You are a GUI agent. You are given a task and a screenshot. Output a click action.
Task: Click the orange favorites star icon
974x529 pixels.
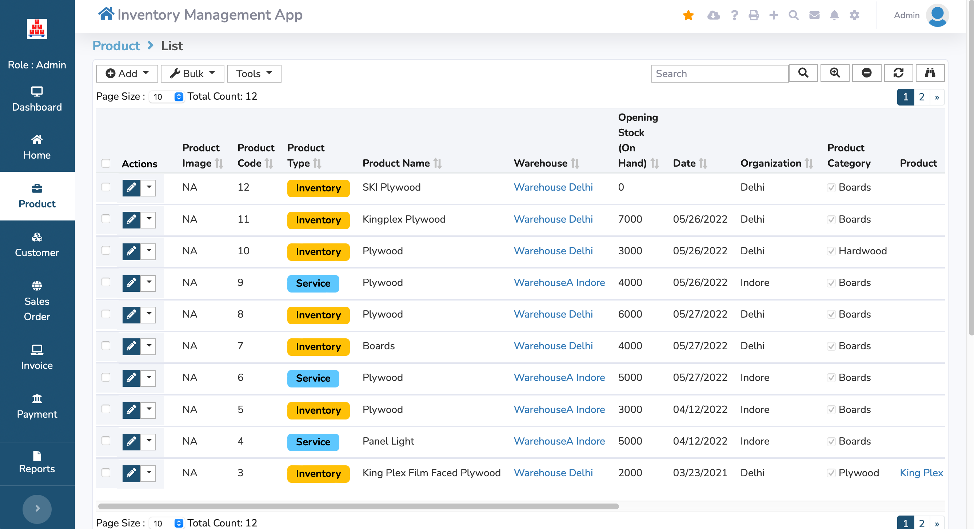pyautogui.click(x=688, y=15)
